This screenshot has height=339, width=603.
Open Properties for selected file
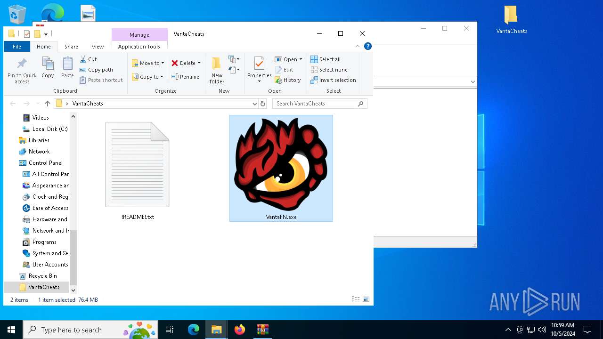[x=259, y=70]
